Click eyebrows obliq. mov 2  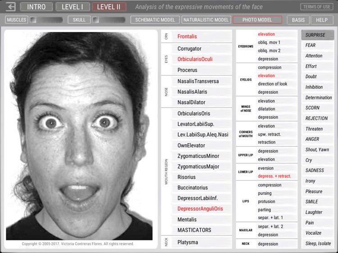point(277,50)
